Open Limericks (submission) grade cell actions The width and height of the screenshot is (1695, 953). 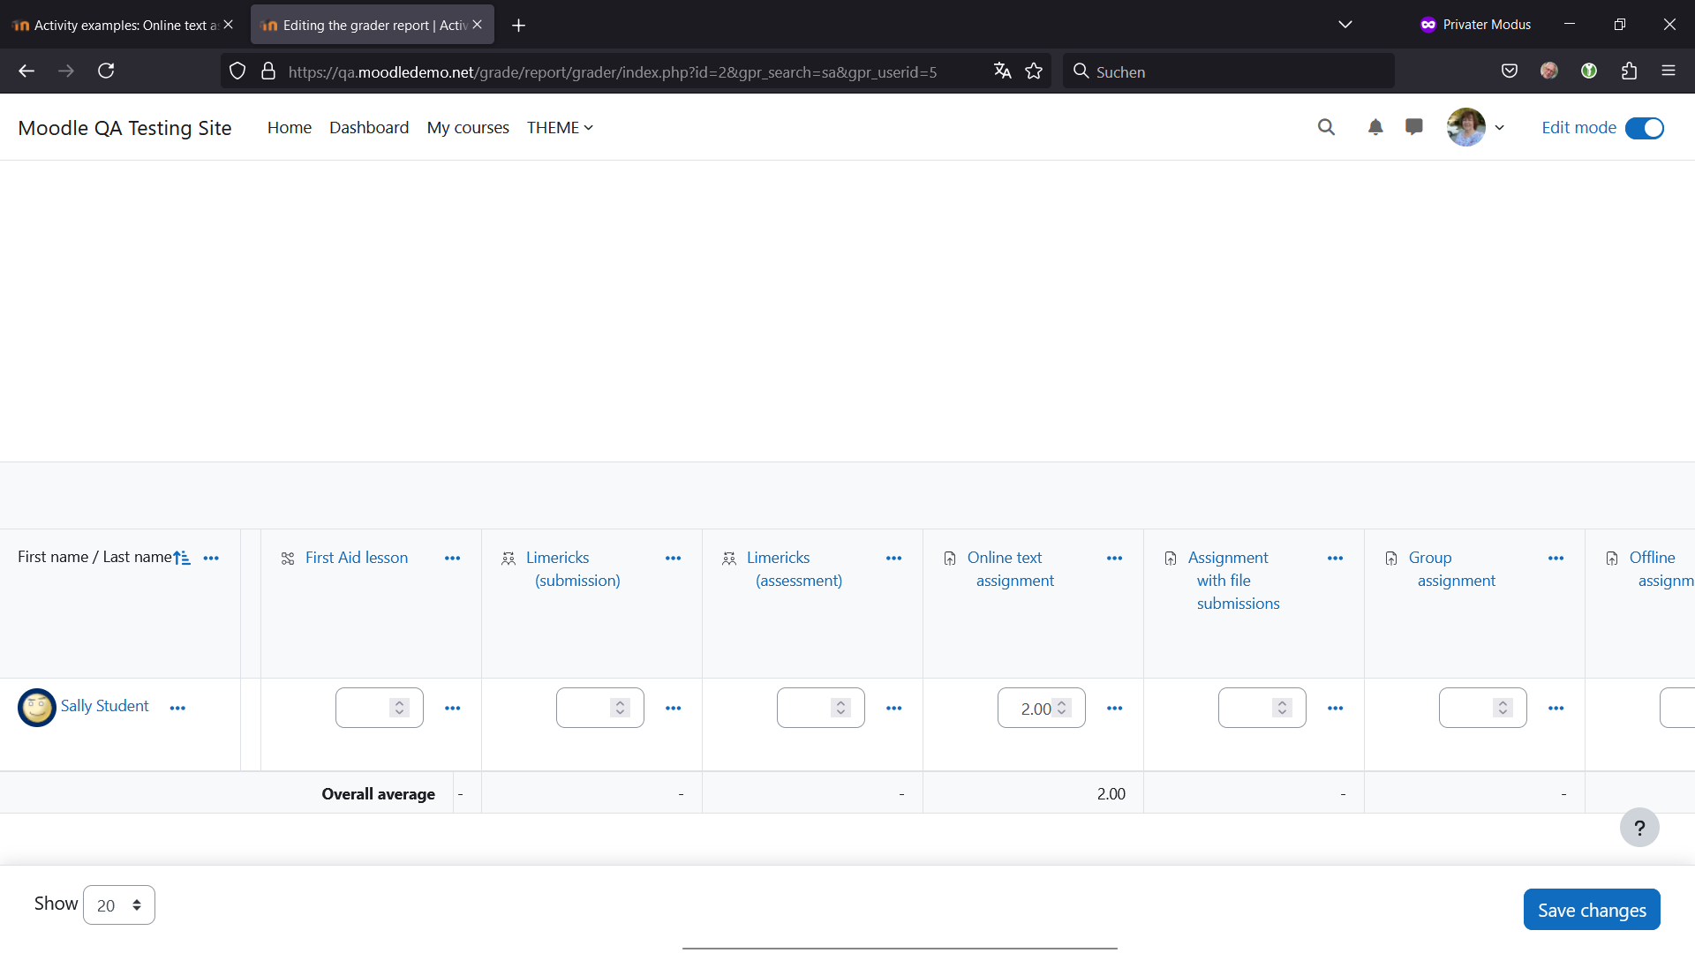(674, 709)
